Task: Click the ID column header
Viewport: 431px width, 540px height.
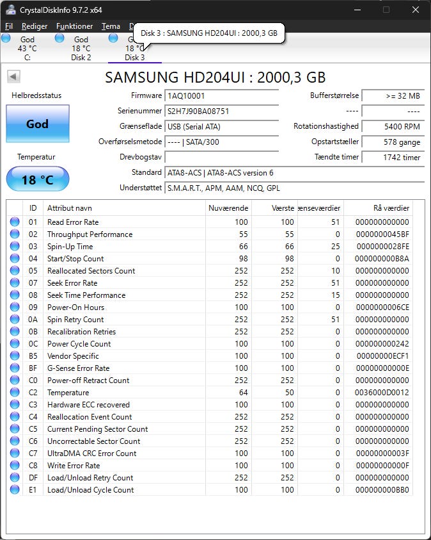Action: pyautogui.click(x=33, y=208)
